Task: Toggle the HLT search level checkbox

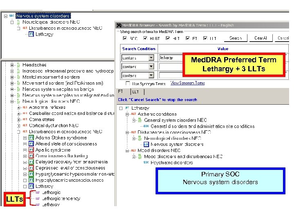Action: tap(168, 38)
